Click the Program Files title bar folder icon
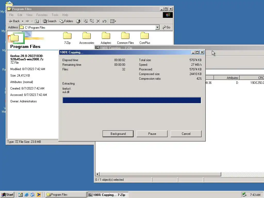 [10, 9]
